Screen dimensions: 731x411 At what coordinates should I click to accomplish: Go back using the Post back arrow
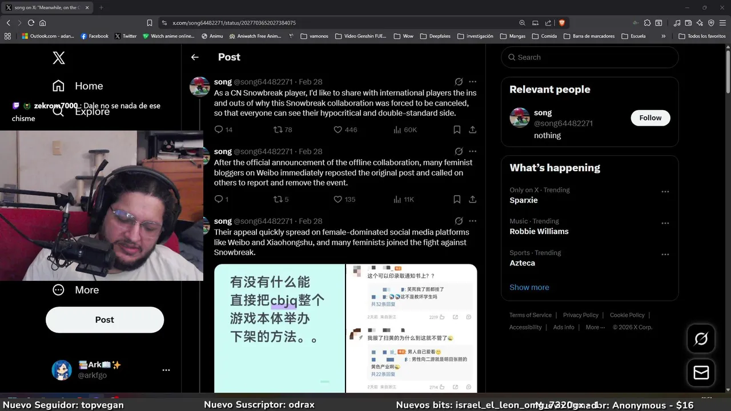[x=195, y=57]
